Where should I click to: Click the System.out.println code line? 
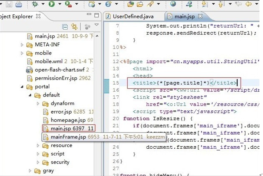pyautogui.click(x=203, y=26)
